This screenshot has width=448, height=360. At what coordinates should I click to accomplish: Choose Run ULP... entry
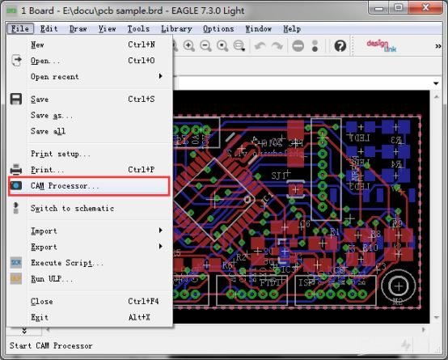coord(90,279)
